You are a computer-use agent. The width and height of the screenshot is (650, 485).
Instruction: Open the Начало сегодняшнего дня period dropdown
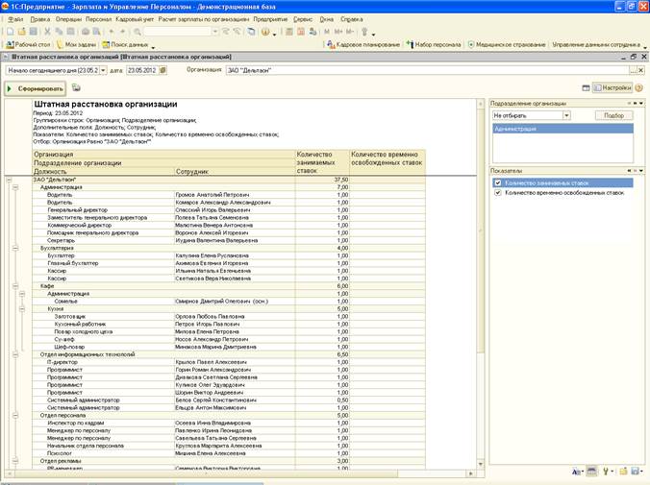coord(103,70)
